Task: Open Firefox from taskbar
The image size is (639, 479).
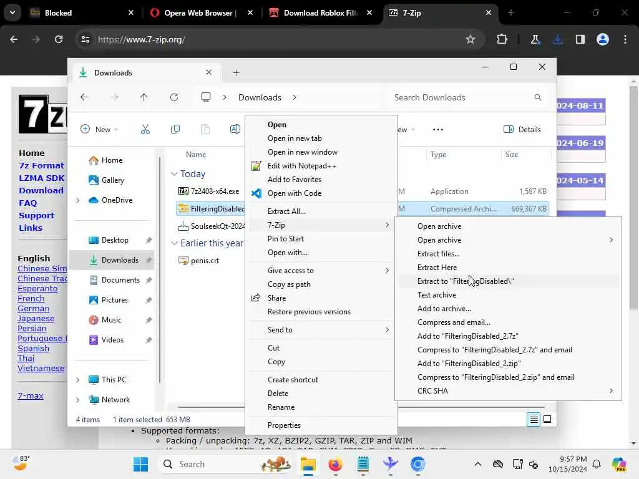Action: [x=335, y=464]
